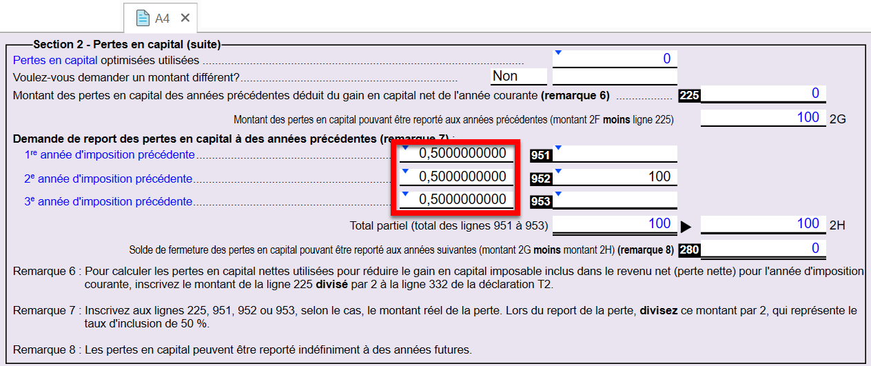Select the A4 form tab
The width and height of the screenshot is (871, 366).
[162, 18]
